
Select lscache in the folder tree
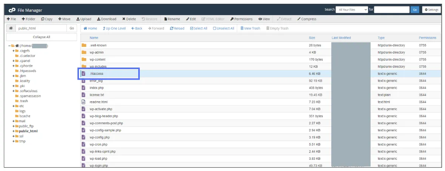[25, 116]
